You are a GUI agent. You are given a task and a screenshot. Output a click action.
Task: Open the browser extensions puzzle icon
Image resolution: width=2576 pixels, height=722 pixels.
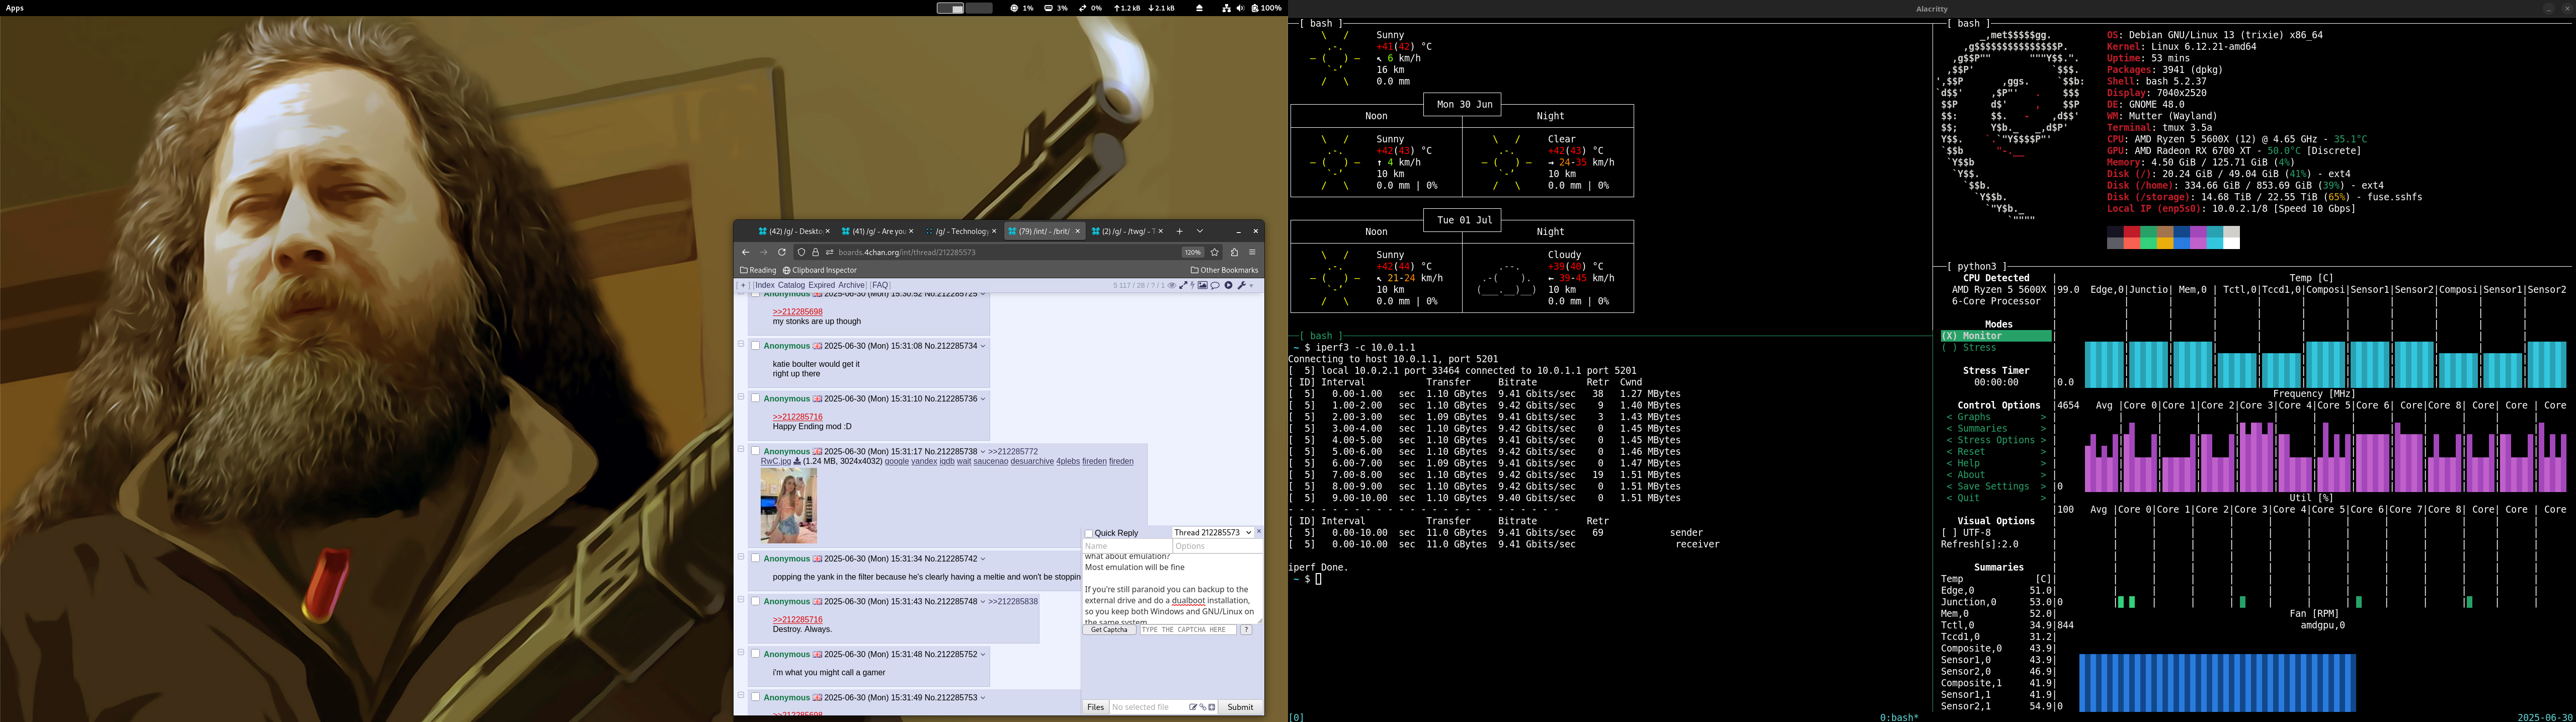click(x=1234, y=252)
